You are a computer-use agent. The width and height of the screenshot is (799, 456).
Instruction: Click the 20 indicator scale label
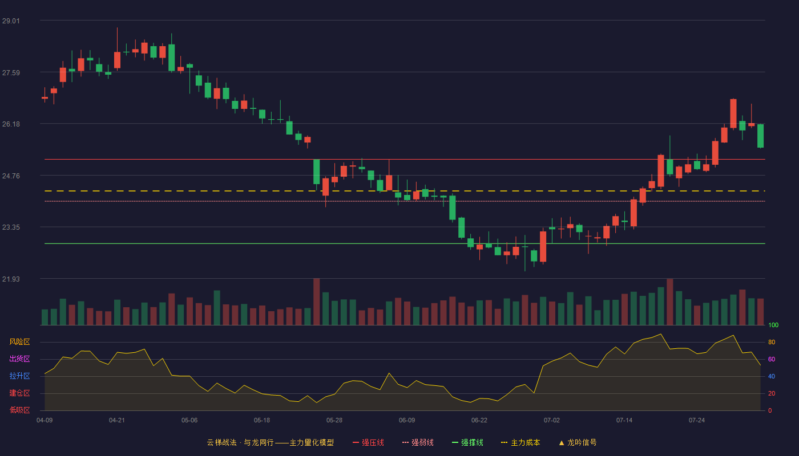[772, 393]
